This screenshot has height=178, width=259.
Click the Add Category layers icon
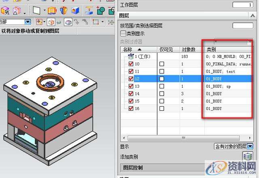pyautogui.click(x=248, y=156)
